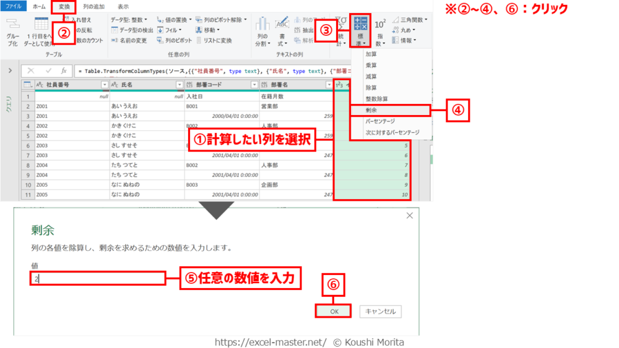
Task: Open the 列の追加 tab
Action: (x=93, y=7)
